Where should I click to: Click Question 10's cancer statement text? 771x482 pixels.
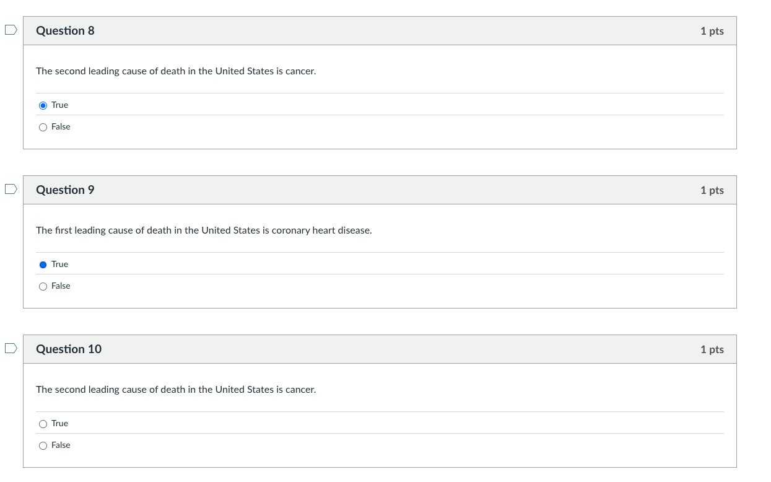(176, 390)
